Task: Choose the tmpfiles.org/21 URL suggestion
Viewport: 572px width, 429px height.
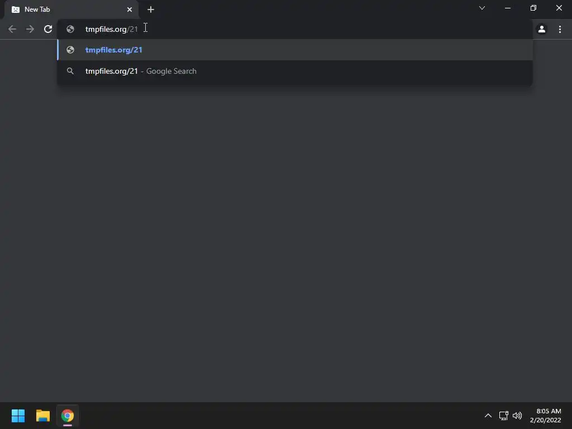Action: point(295,50)
